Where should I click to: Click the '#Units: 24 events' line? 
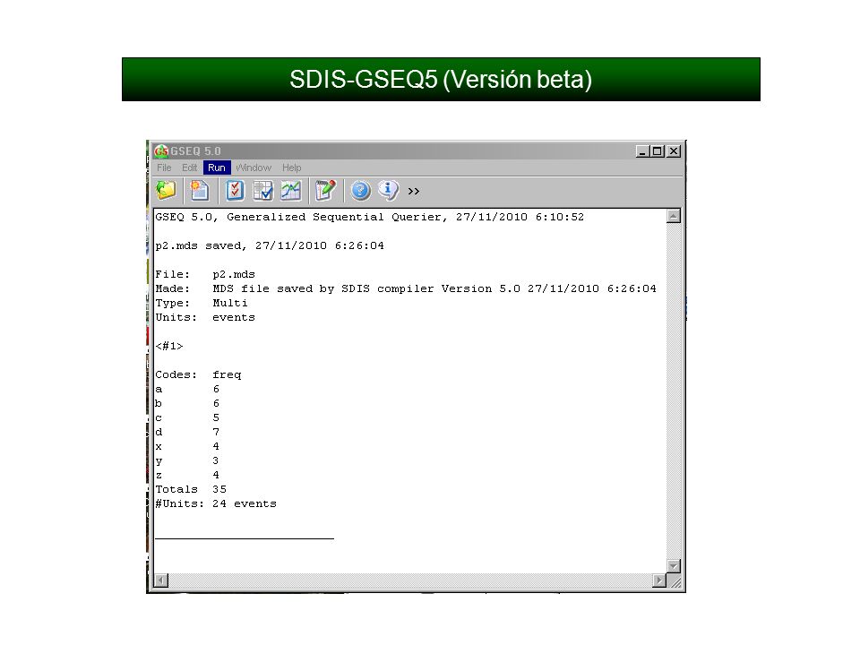coord(216,503)
